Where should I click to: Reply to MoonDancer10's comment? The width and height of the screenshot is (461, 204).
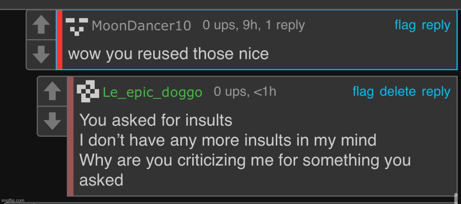coord(436,25)
